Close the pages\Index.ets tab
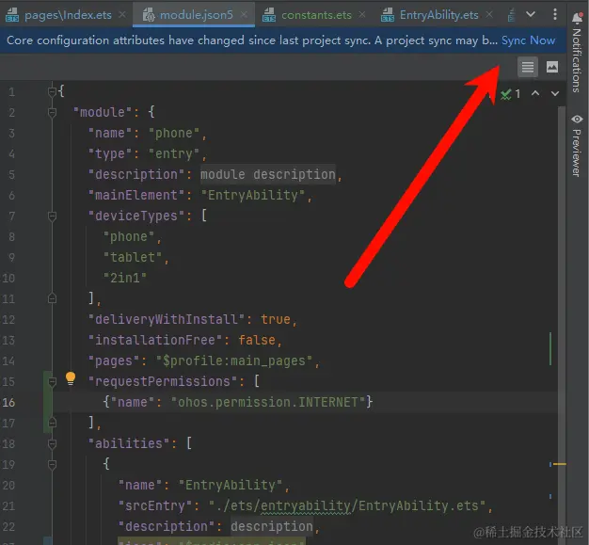The height and width of the screenshot is (545, 589). coord(122,15)
